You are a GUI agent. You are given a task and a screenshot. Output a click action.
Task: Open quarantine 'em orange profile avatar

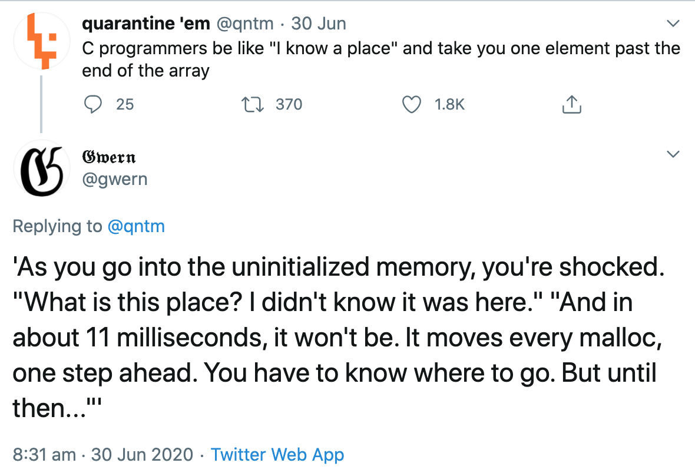[x=42, y=41]
